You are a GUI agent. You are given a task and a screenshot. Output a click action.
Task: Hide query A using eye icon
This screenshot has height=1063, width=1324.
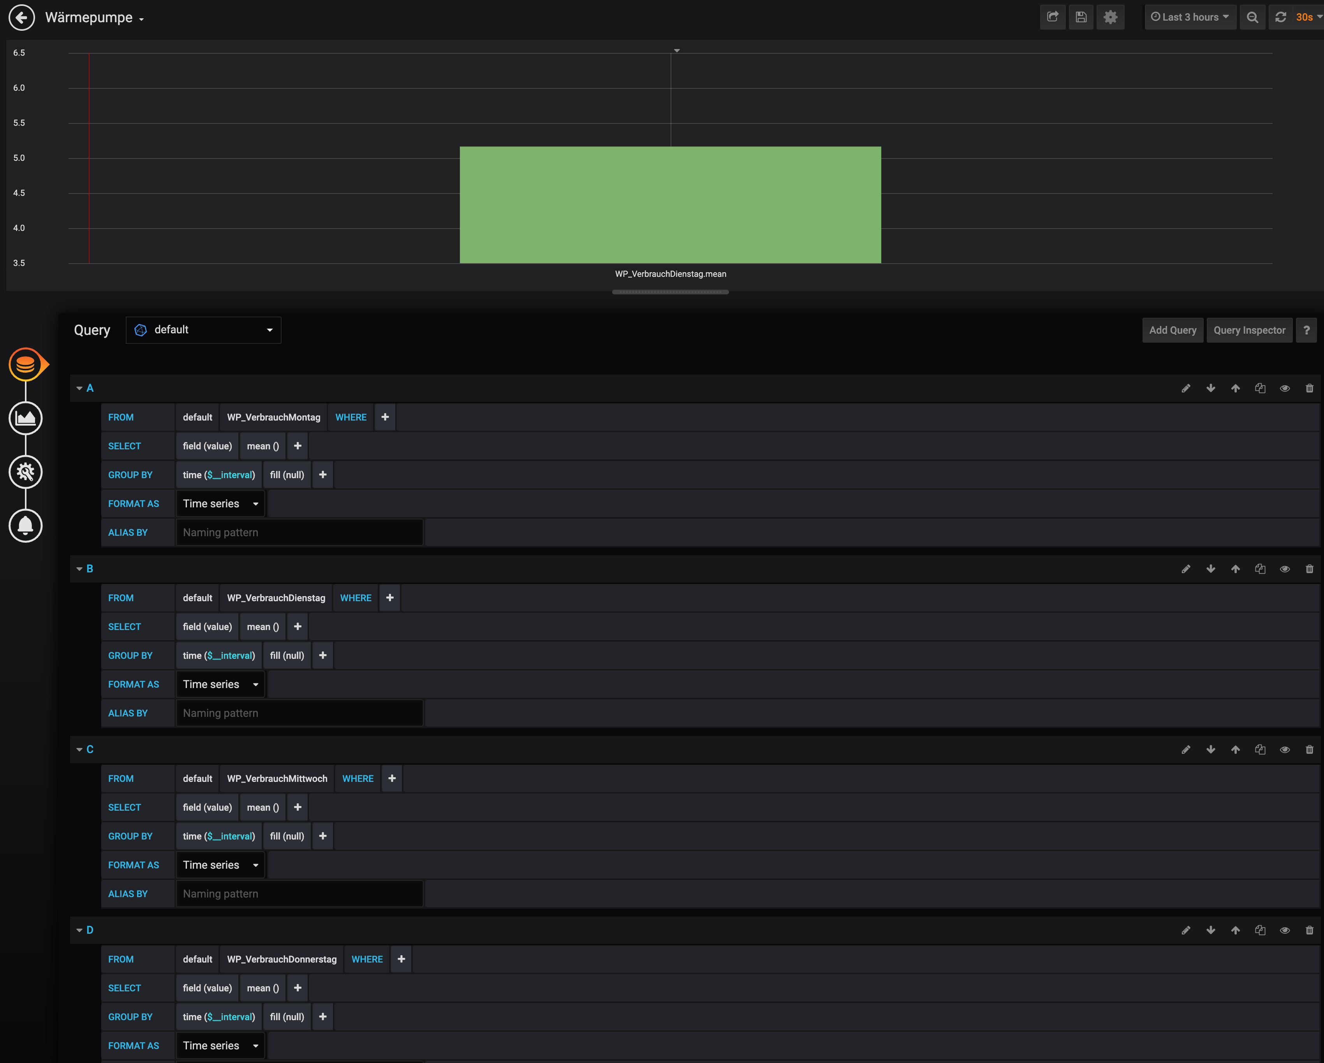pyautogui.click(x=1285, y=388)
